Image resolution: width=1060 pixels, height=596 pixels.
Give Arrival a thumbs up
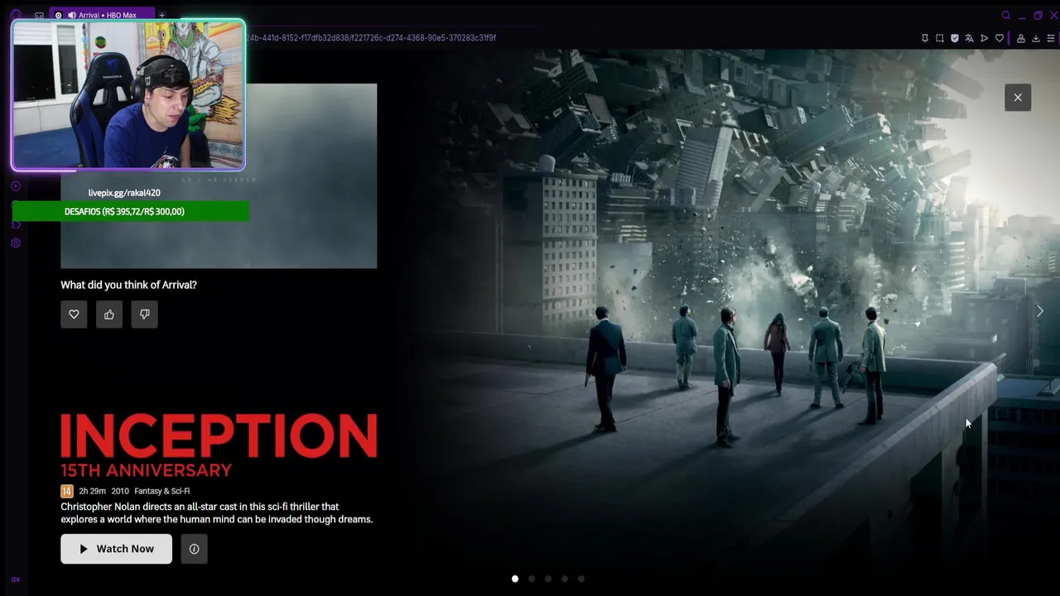click(x=109, y=315)
